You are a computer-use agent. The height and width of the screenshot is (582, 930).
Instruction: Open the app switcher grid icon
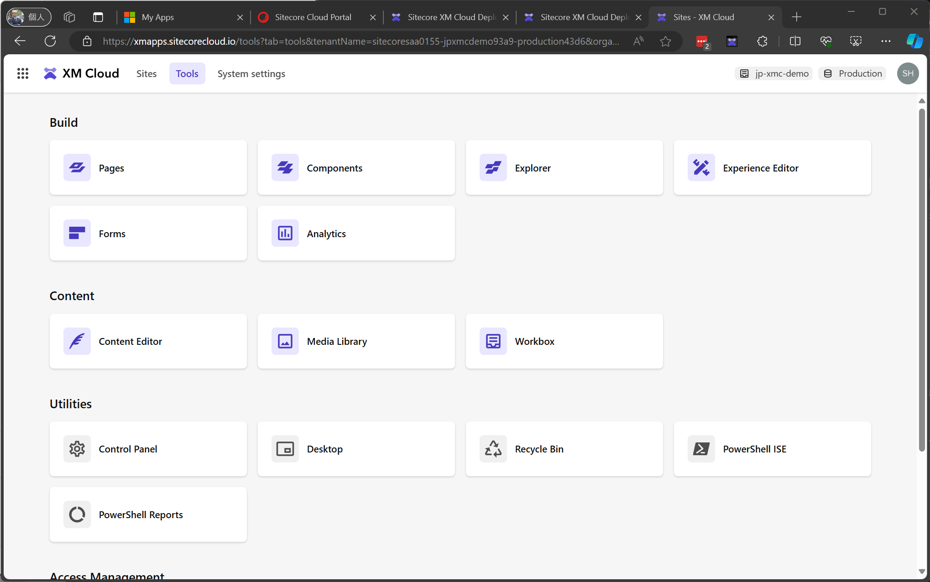(x=23, y=73)
